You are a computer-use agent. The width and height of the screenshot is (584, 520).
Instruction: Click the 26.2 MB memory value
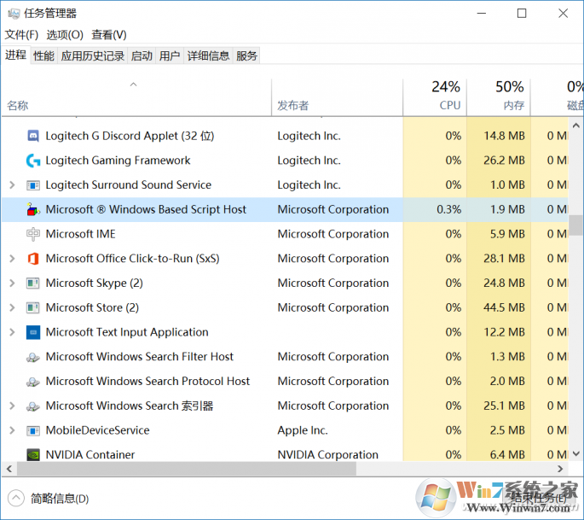(x=504, y=161)
